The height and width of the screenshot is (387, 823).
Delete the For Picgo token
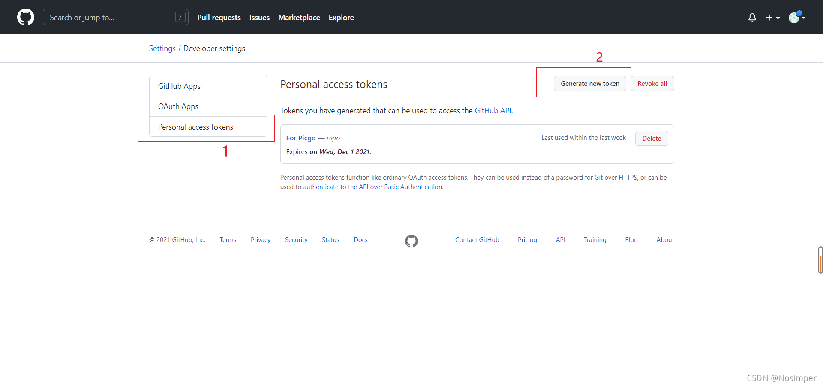coord(652,139)
